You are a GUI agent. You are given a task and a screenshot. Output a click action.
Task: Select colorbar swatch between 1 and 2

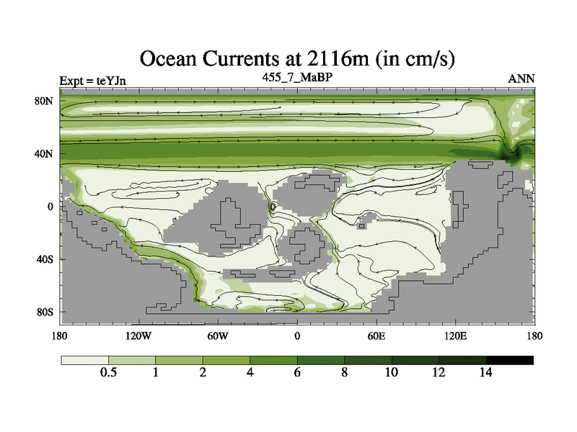pos(179,359)
